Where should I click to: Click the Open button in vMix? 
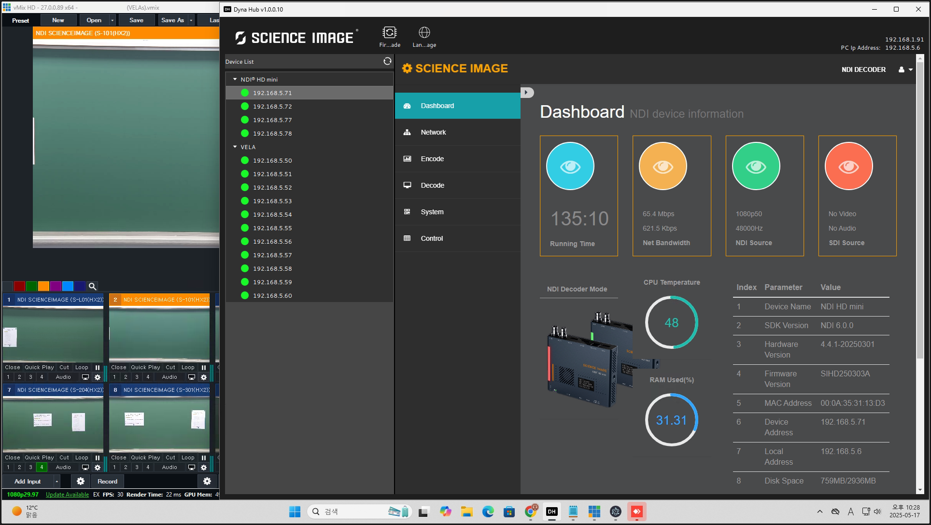(x=94, y=20)
